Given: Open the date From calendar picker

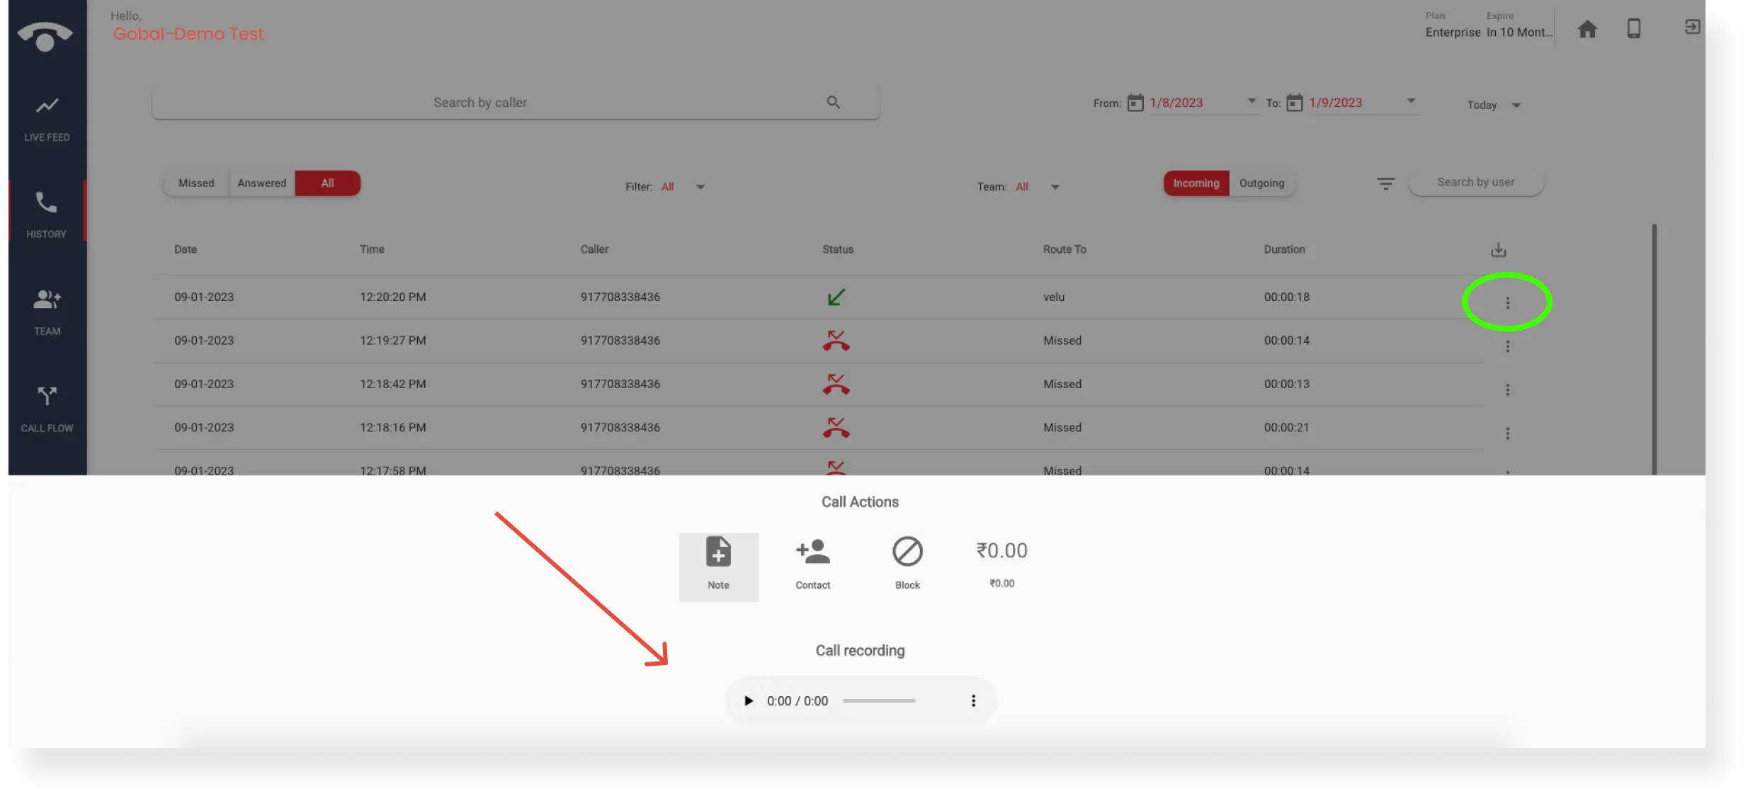Looking at the screenshot, I should (1136, 103).
